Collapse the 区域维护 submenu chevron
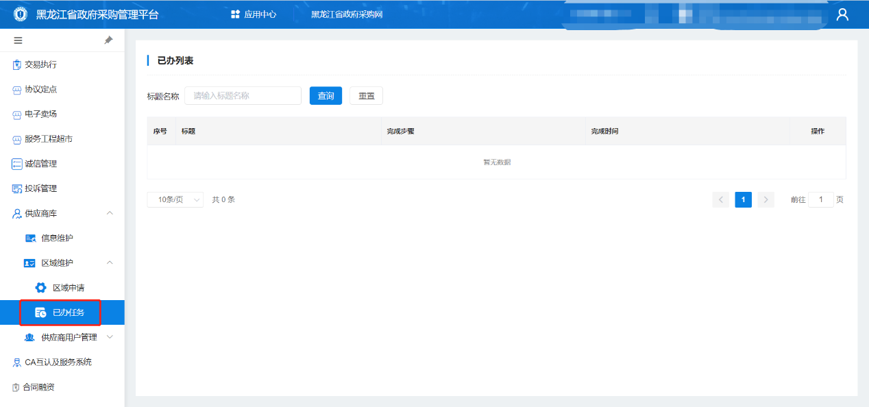This screenshot has width=869, height=407. tap(110, 263)
